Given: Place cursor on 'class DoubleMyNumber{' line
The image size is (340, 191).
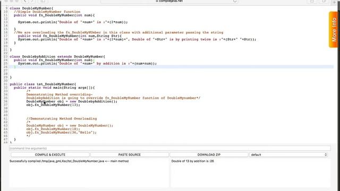Looking at the screenshot, I should [31, 8].
